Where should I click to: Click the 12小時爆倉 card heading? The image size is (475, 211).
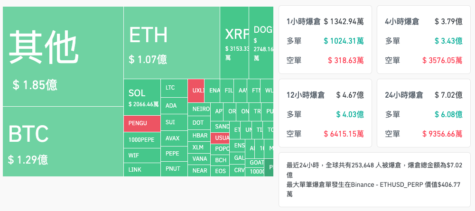pos(305,95)
